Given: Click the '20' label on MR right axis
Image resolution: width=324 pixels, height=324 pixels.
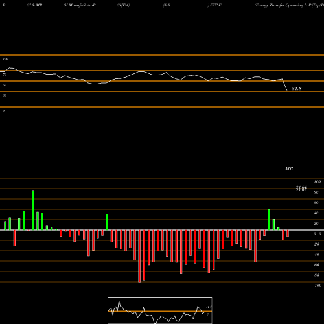Looking at the screenshot, I should point(316,224).
